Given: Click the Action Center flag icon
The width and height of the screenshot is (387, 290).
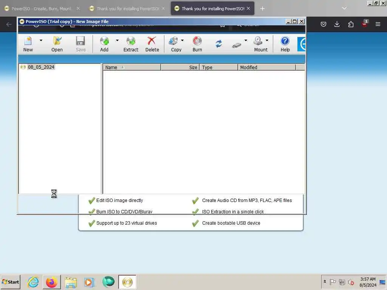Looking at the screenshot, I should pos(333,282).
